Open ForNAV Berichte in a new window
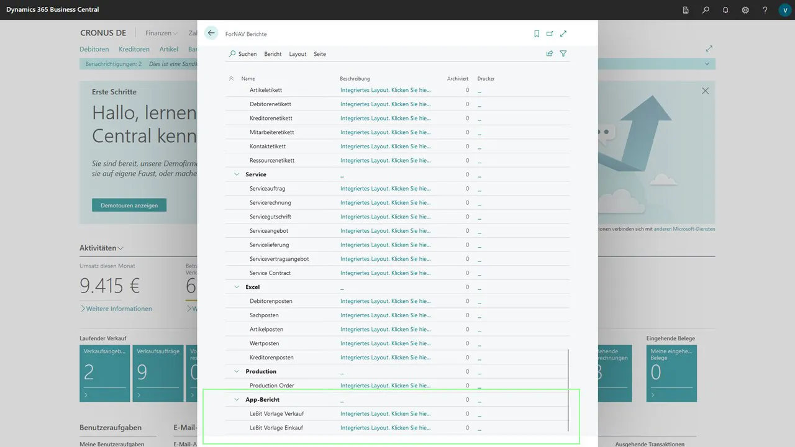This screenshot has height=447, width=795. coord(550,34)
